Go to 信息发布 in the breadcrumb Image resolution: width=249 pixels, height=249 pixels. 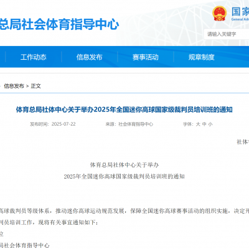(14, 86)
